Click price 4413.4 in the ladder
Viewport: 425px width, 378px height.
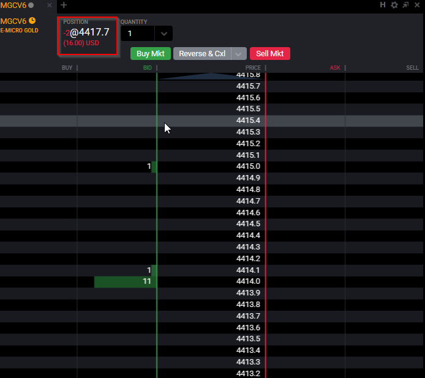tap(248, 350)
